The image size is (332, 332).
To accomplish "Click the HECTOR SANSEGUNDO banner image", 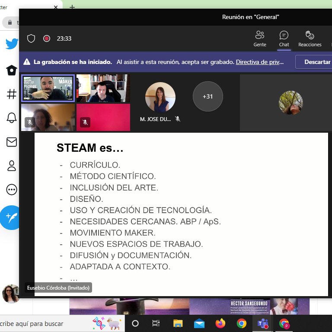I will click(249, 306).
